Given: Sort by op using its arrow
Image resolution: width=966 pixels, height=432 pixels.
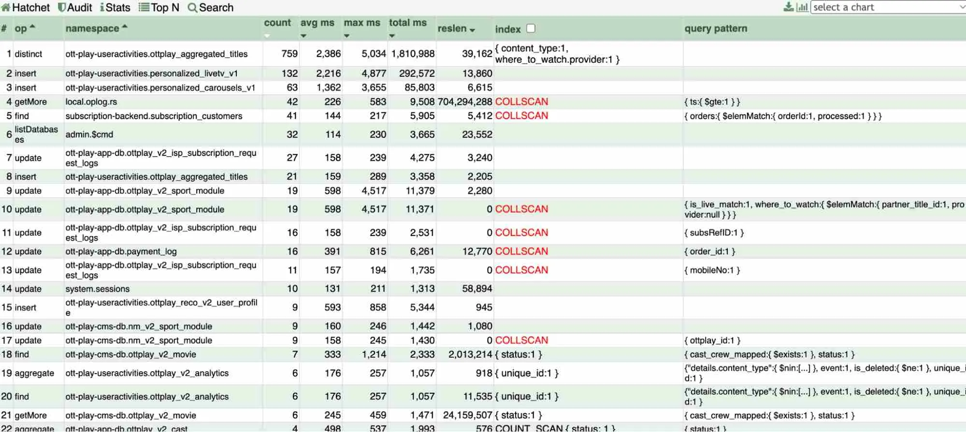Looking at the screenshot, I should click(x=32, y=27).
